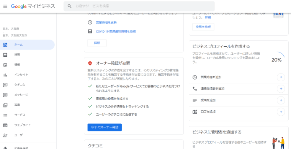The image size is (291, 149).
Task: Click the ビジネス プロフィールを作成する heading
Action: tap(221, 46)
